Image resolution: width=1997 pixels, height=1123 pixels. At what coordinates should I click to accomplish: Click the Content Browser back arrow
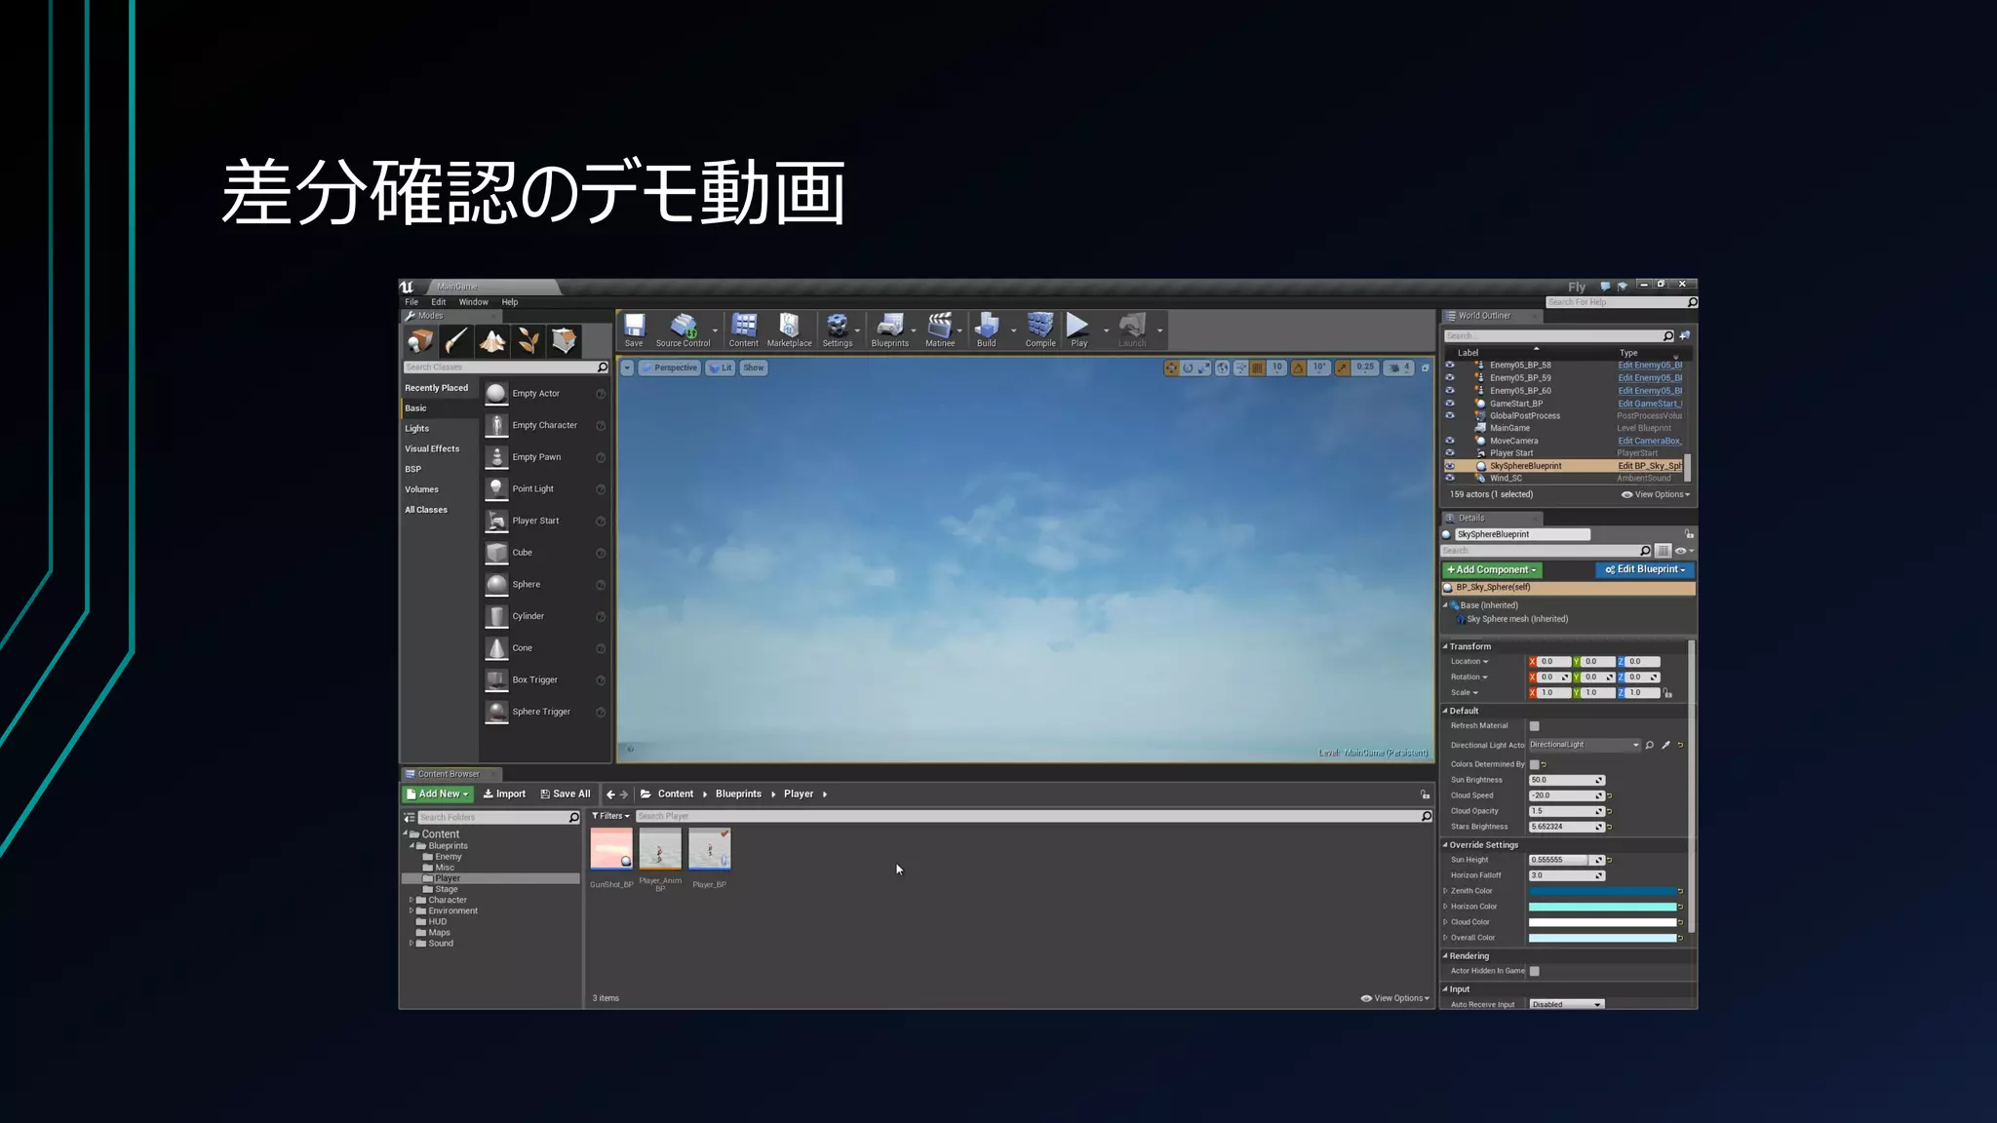[610, 794]
